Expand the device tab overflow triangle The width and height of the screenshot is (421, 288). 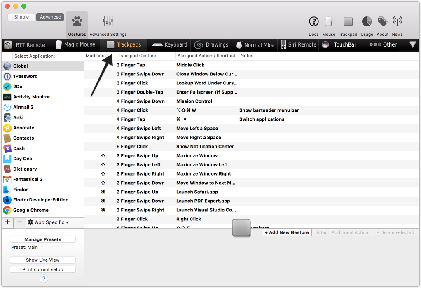413,44
